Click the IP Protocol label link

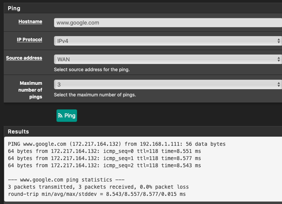30,40
